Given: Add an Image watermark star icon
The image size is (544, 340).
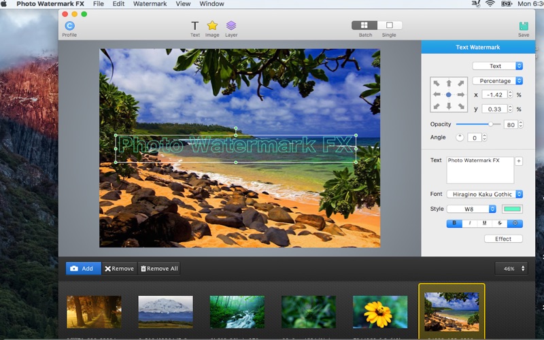Looking at the screenshot, I should [212, 29].
